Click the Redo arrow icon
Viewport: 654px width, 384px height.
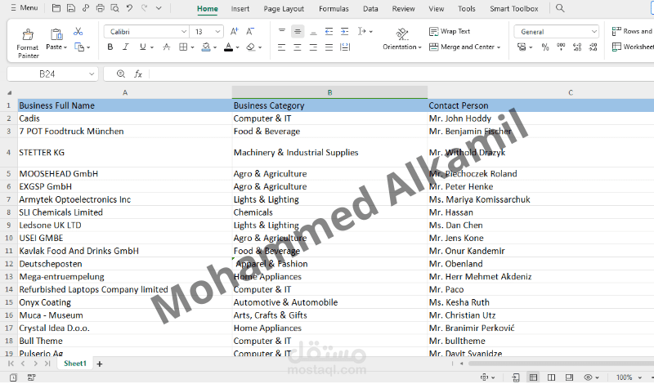[x=145, y=8]
